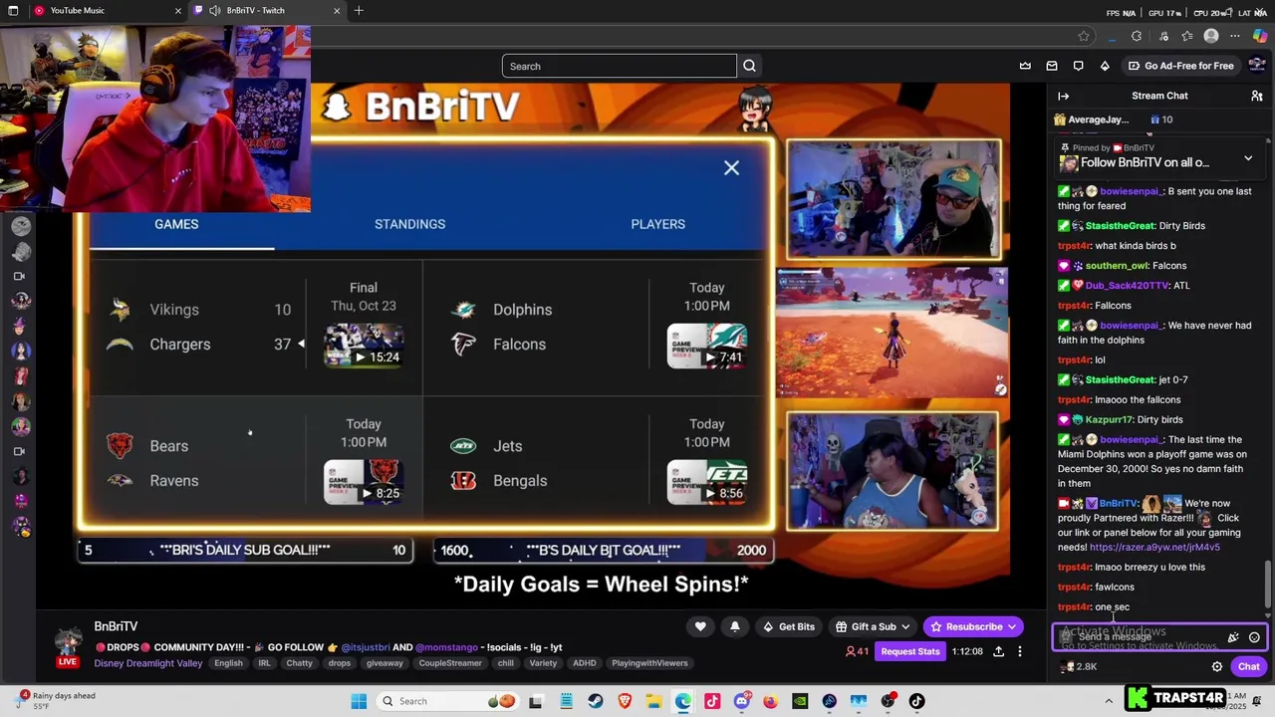1275x717 pixels.
Task: Open Brave browser from the taskbar
Action: (625, 701)
